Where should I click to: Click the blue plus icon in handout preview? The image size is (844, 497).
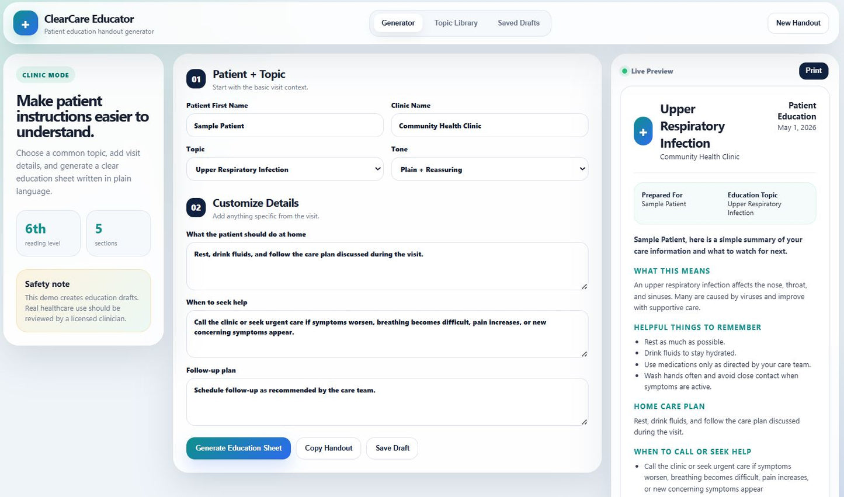(x=643, y=131)
